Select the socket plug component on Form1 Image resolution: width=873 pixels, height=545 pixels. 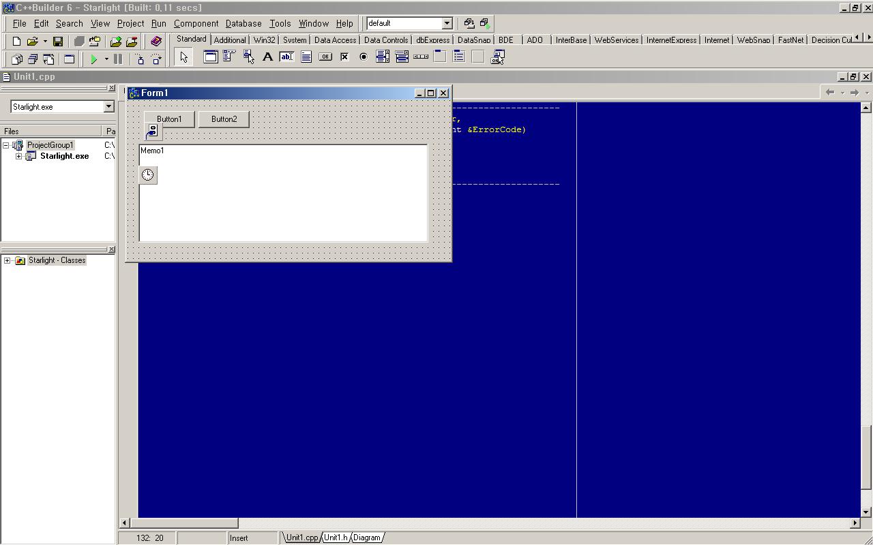point(153,131)
